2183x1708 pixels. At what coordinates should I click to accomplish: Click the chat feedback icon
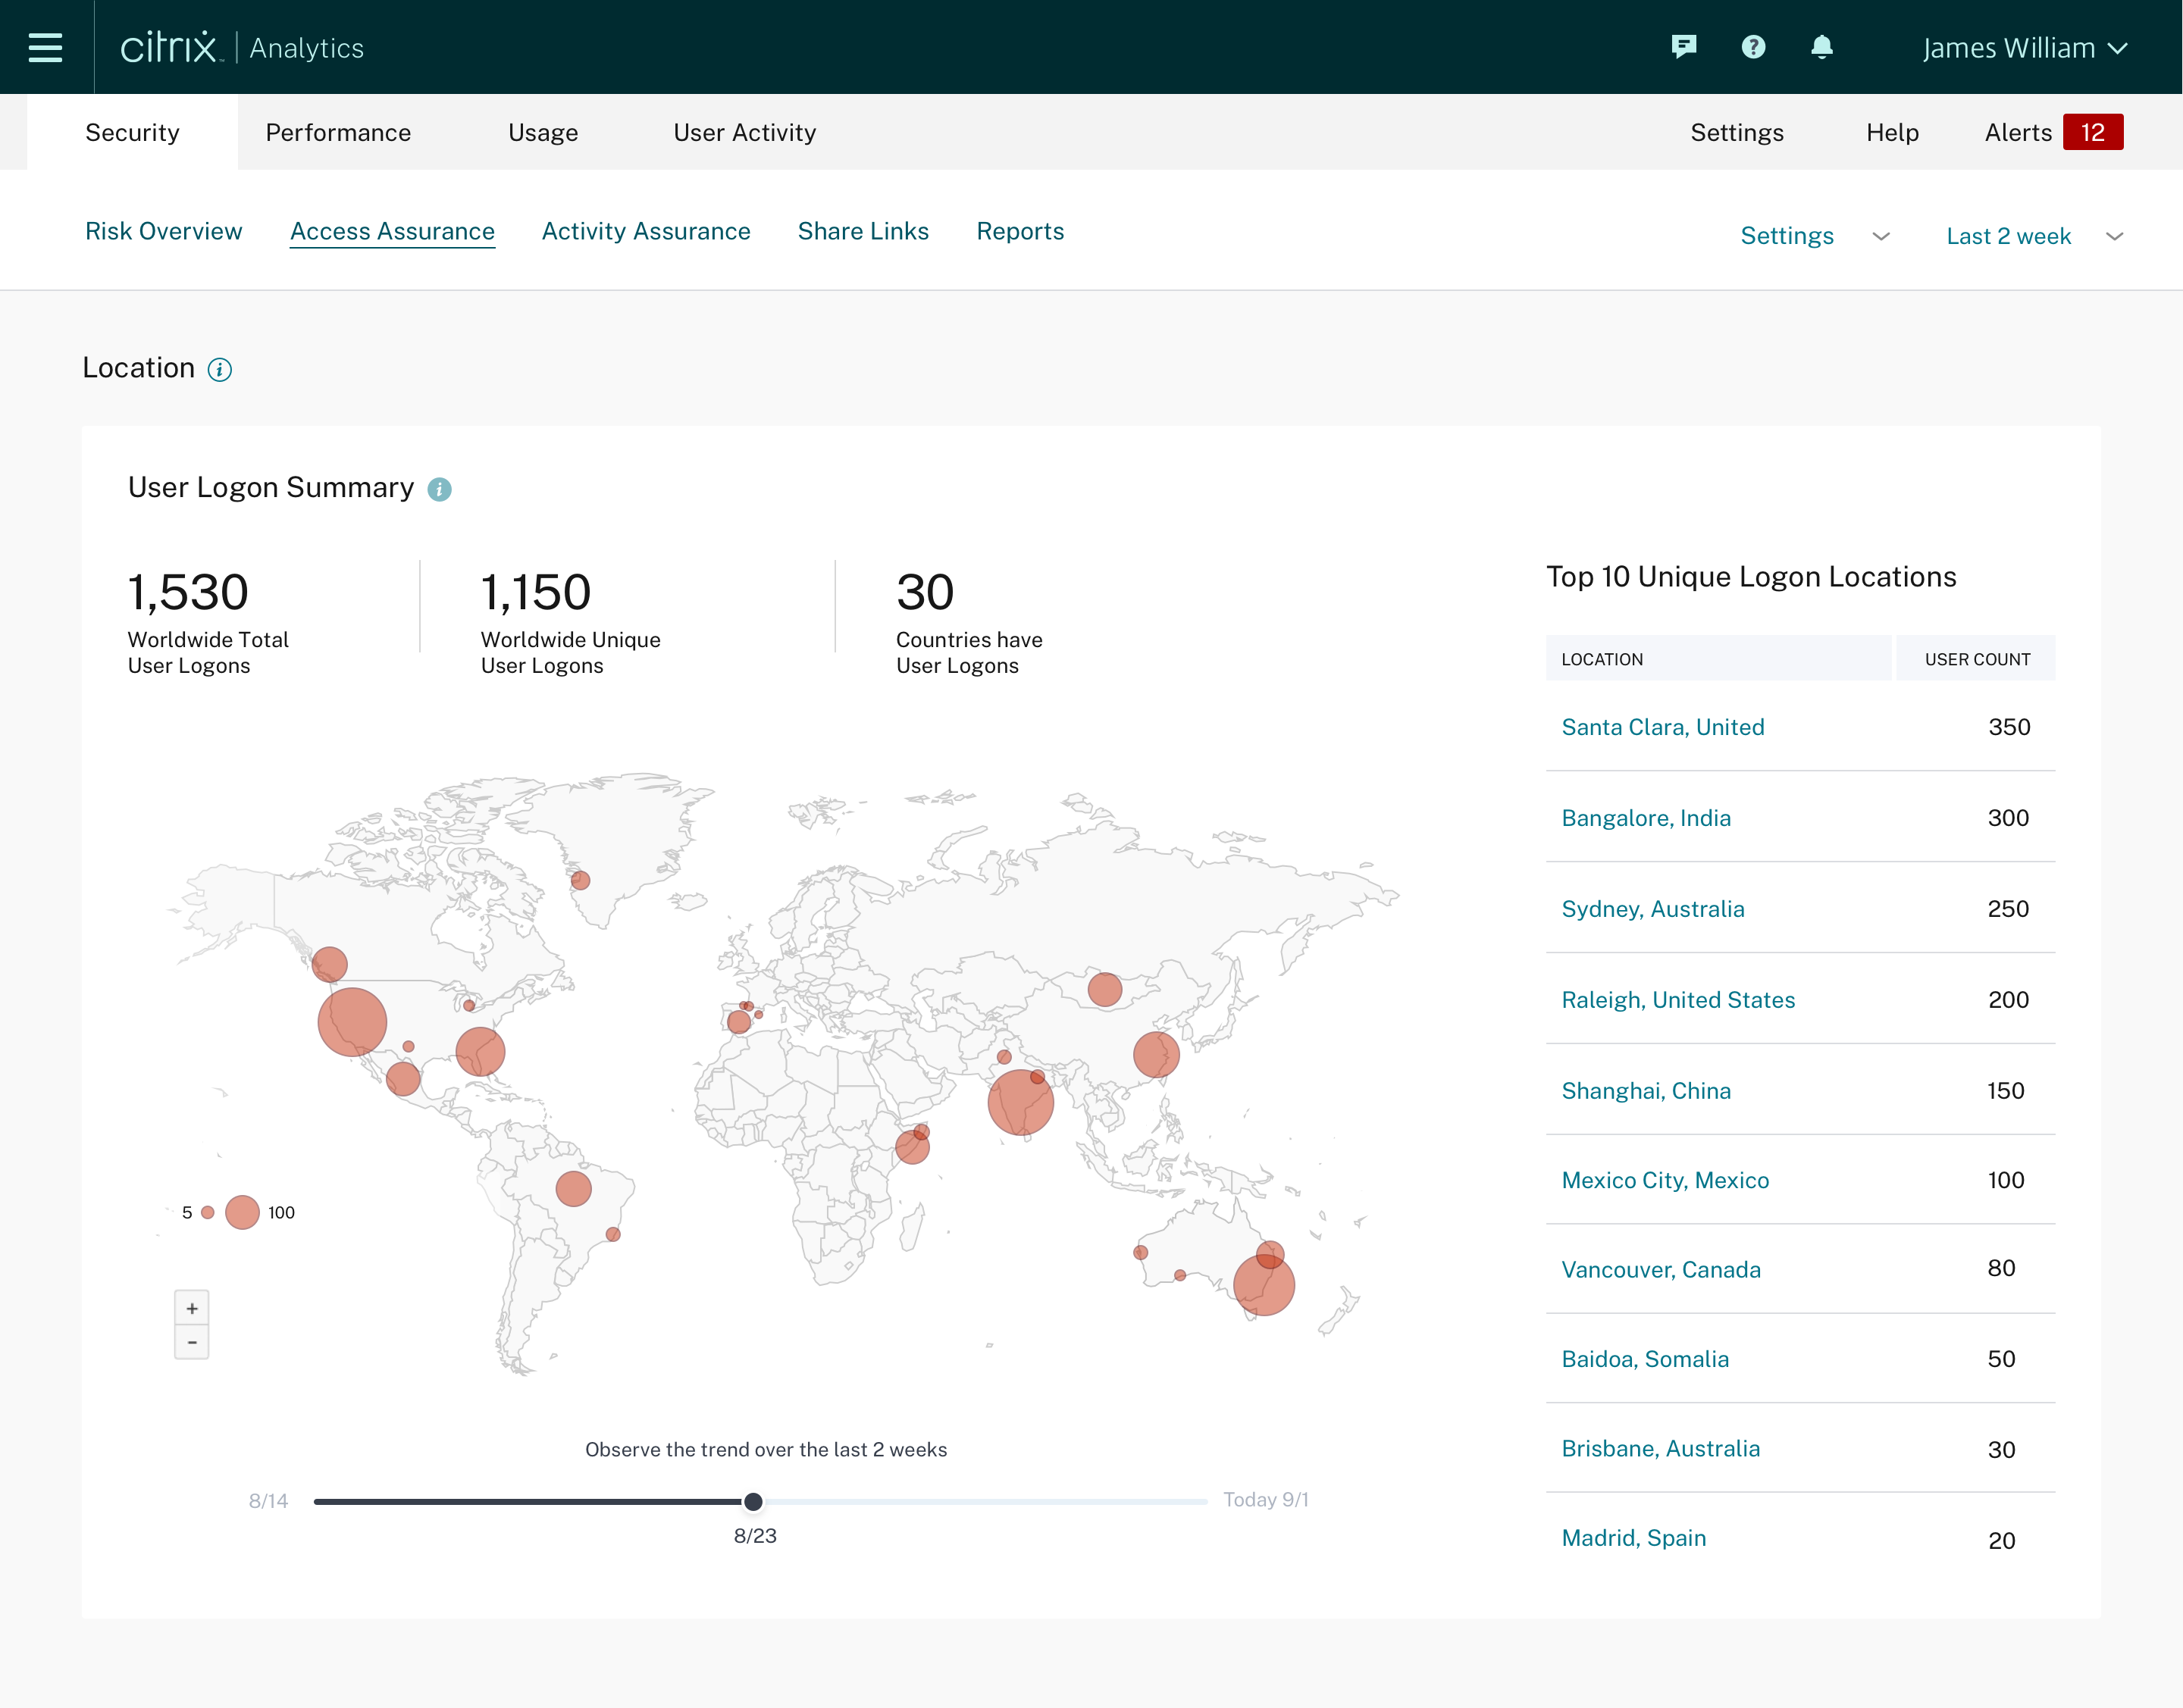click(1683, 47)
